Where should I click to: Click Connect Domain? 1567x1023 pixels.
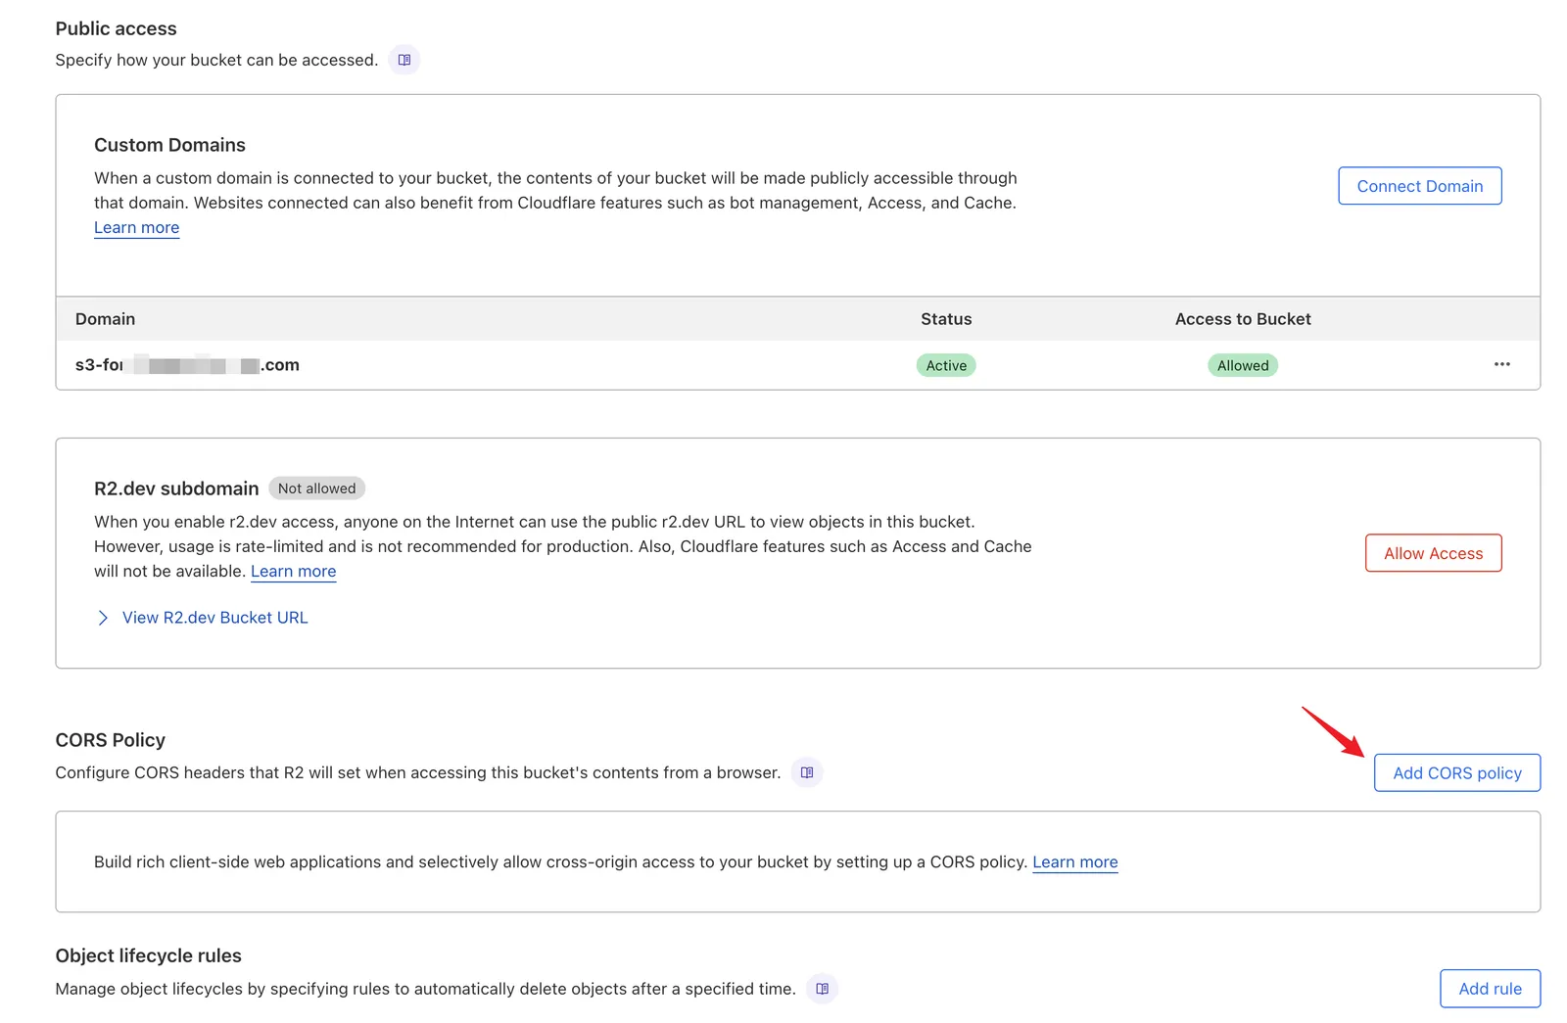[1419, 185]
